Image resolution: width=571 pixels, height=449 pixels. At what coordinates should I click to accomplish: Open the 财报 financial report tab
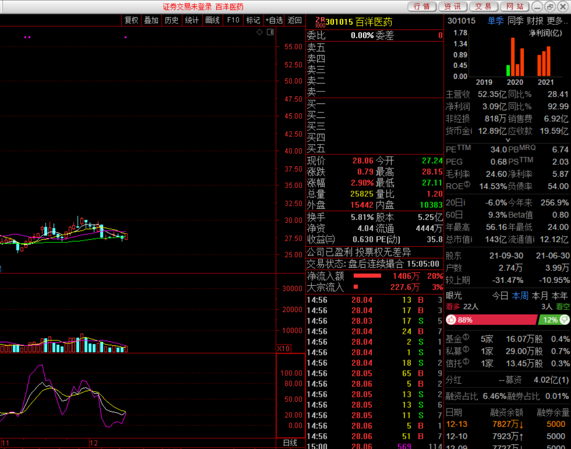[535, 21]
